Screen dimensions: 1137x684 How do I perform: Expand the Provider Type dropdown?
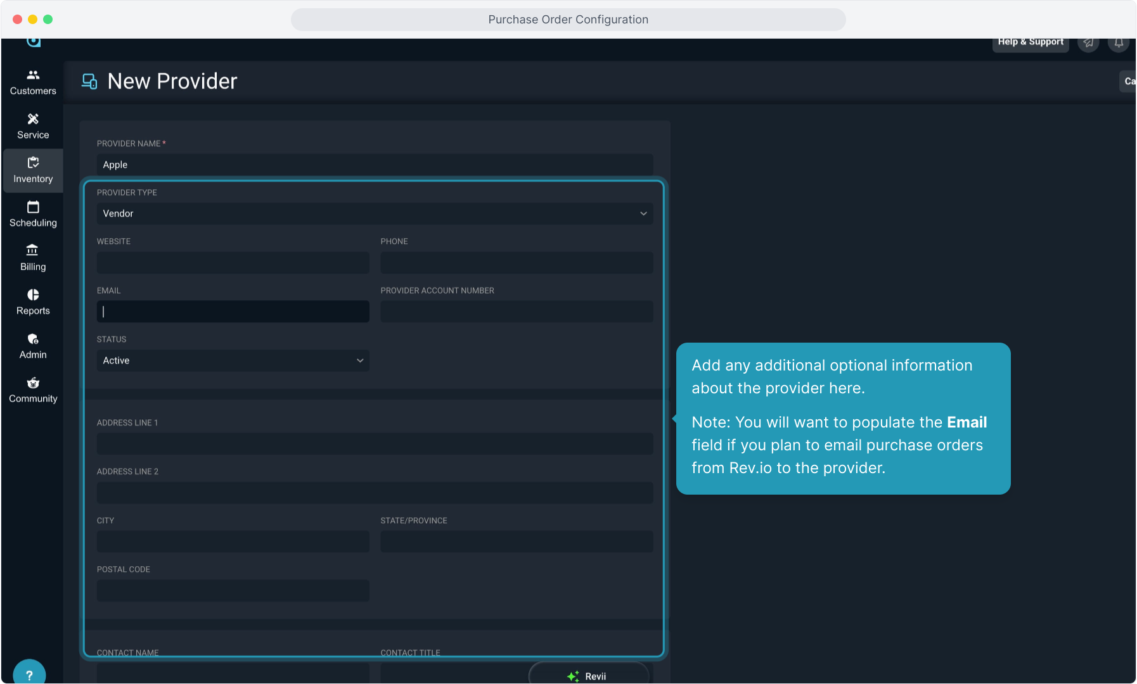tap(375, 213)
